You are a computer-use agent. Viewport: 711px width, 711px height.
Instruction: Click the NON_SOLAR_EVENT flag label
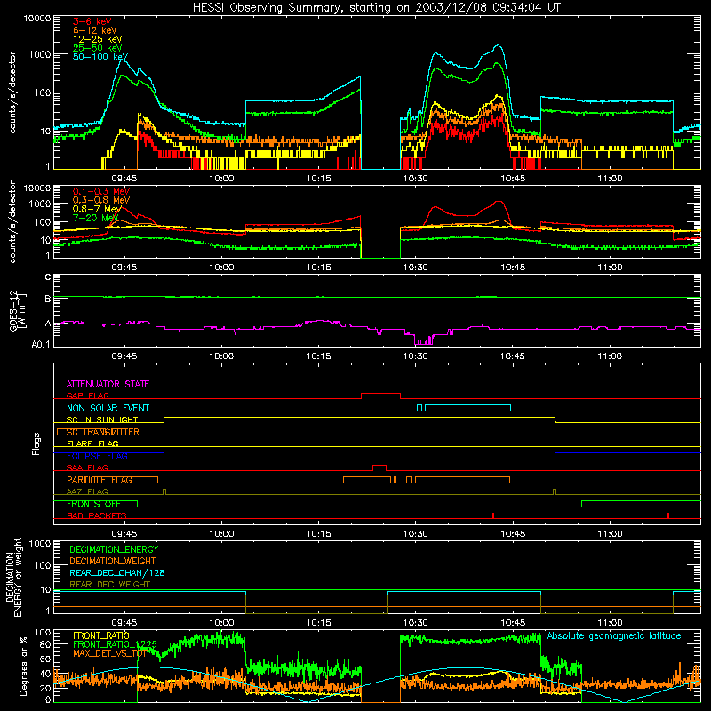pyautogui.click(x=108, y=408)
